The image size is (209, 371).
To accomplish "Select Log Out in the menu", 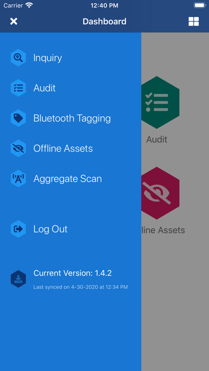I will pos(50,229).
